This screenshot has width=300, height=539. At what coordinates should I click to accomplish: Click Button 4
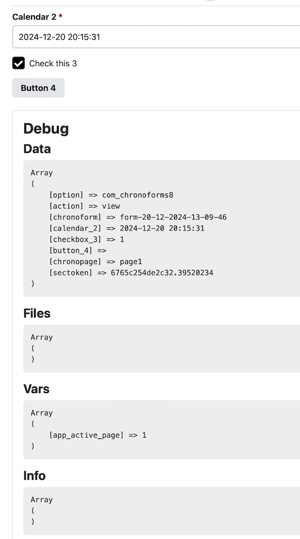pos(38,87)
